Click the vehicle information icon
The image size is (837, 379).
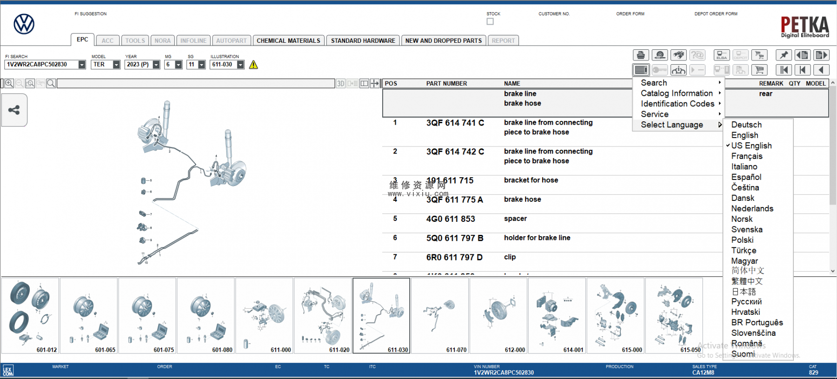678,70
